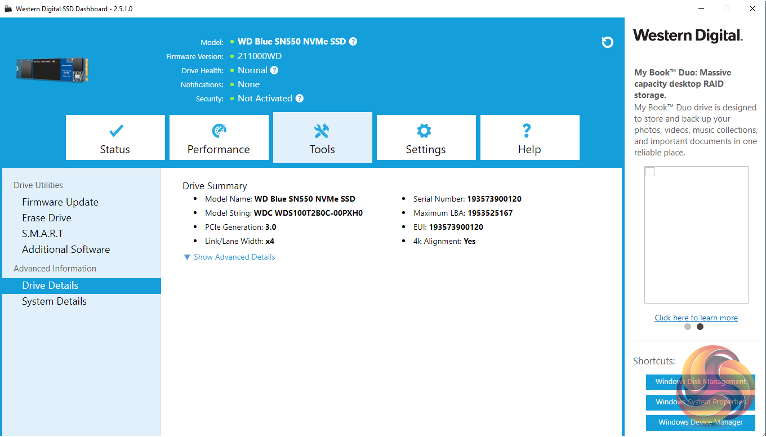
Task: Open the help tooltip beside the Model name
Action: click(x=353, y=42)
